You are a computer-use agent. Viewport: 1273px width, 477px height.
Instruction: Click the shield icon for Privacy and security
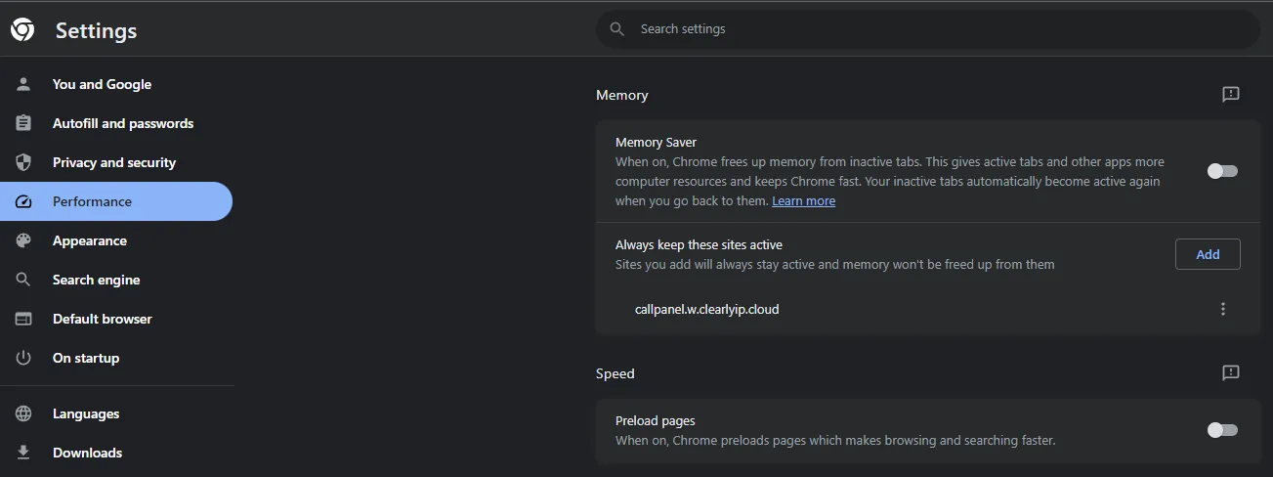click(23, 162)
